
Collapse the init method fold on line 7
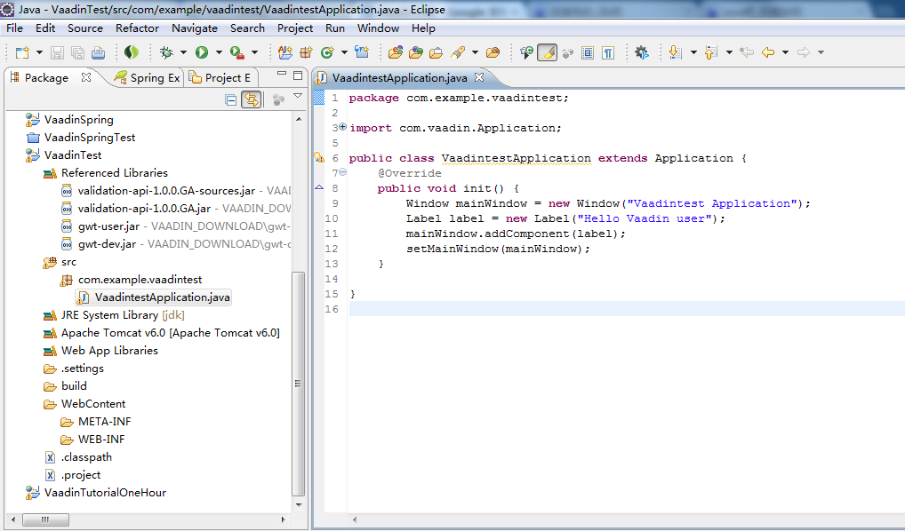[343, 171]
